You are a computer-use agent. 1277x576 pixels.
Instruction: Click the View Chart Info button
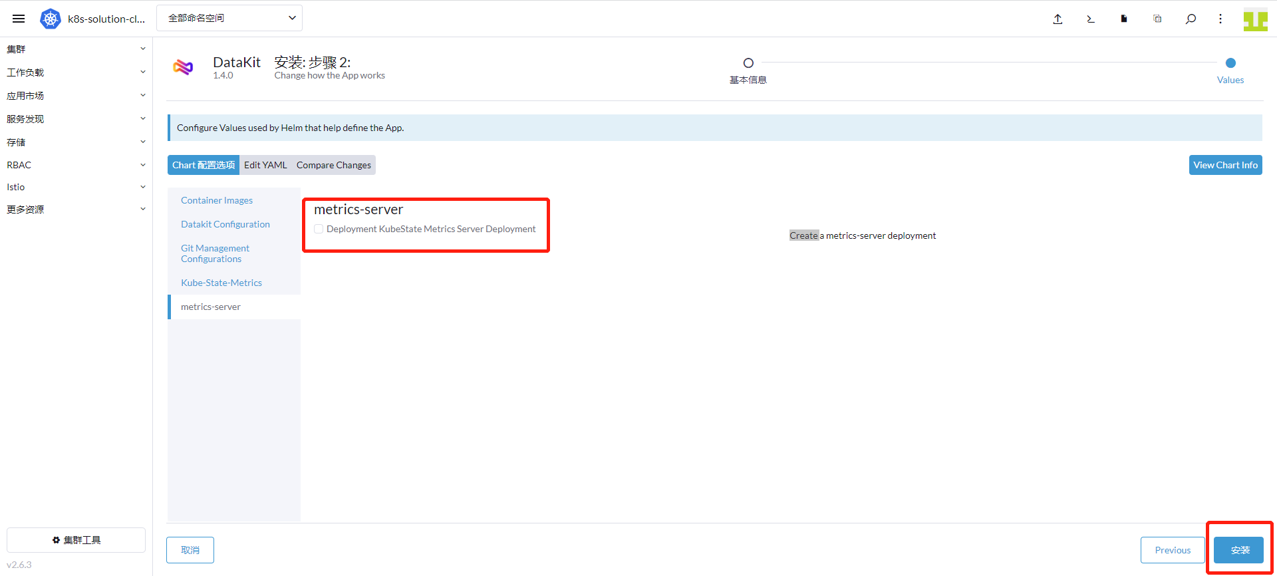pyautogui.click(x=1225, y=165)
